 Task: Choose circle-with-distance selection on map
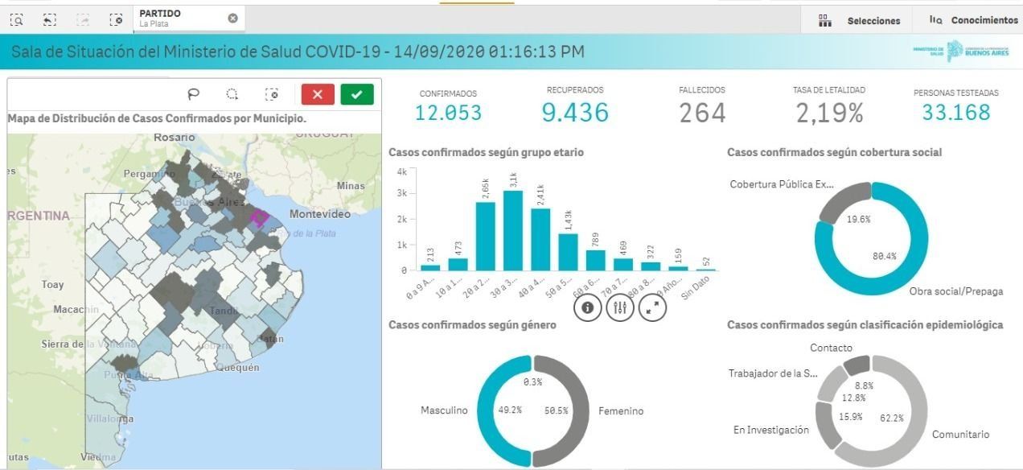(232, 94)
